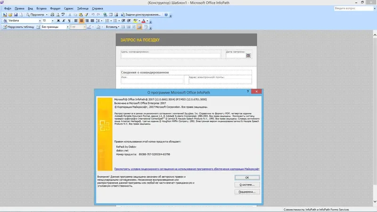Toggle Italic (К) formatting
Screen dimensions: 377x212
(64, 21)
